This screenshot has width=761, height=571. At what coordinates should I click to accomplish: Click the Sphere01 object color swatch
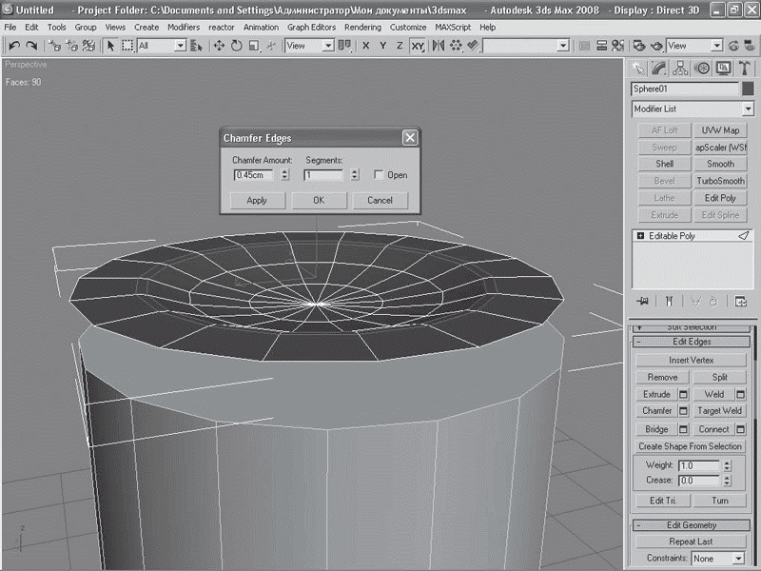[x=749, y=89]
